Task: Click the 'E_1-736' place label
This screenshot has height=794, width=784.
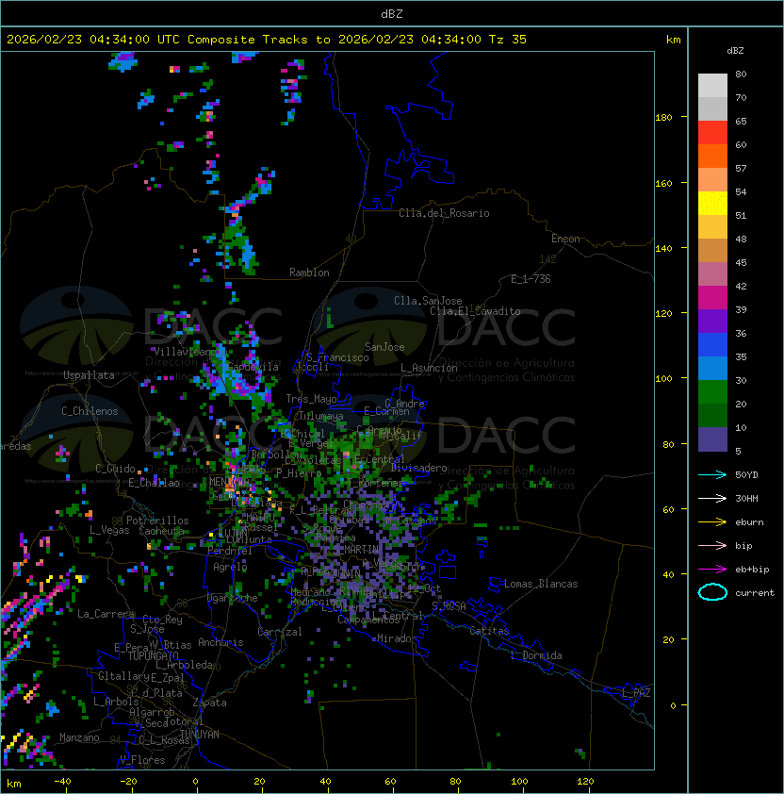Action: tap(531, 279)
